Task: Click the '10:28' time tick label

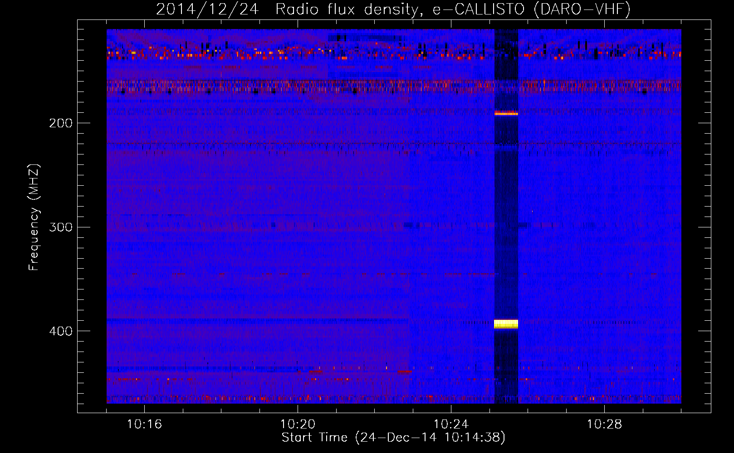Action: 604,424
